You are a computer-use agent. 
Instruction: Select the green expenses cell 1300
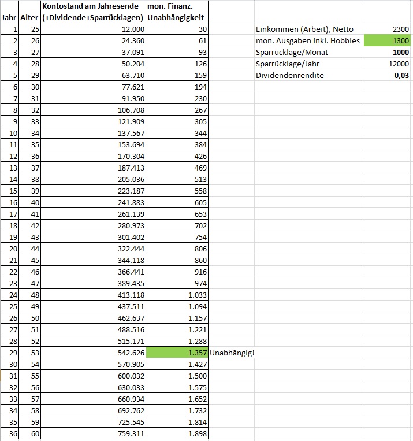click(387, 40)
